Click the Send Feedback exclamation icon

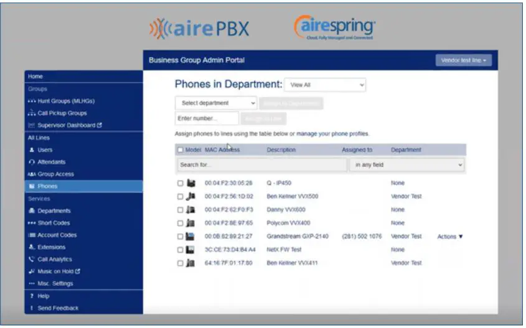(x=32, y=308)
